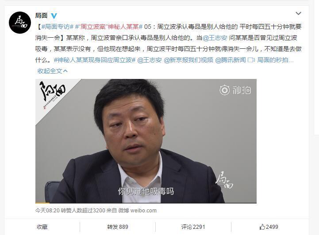Open the 局面 account name link
This screenshot has height=235, width=319.
(x=41, y=16)
